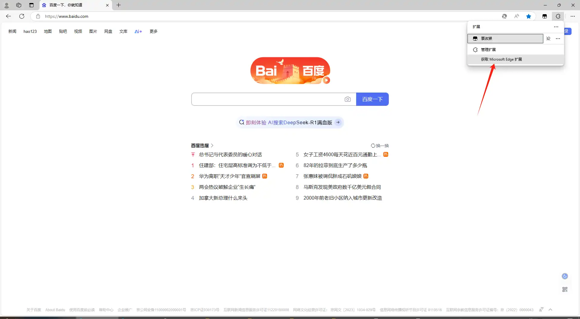The width and height of the screenshot is (580, 319).
Task: Click inside the Baidu search input field
Action: click(266, 99)
